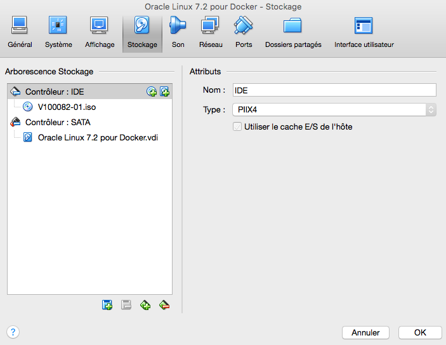Click add hard disk icon on IDE controller

(164, 92)
